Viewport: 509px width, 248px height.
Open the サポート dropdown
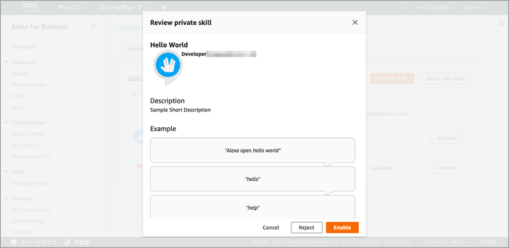click(475, 8)
